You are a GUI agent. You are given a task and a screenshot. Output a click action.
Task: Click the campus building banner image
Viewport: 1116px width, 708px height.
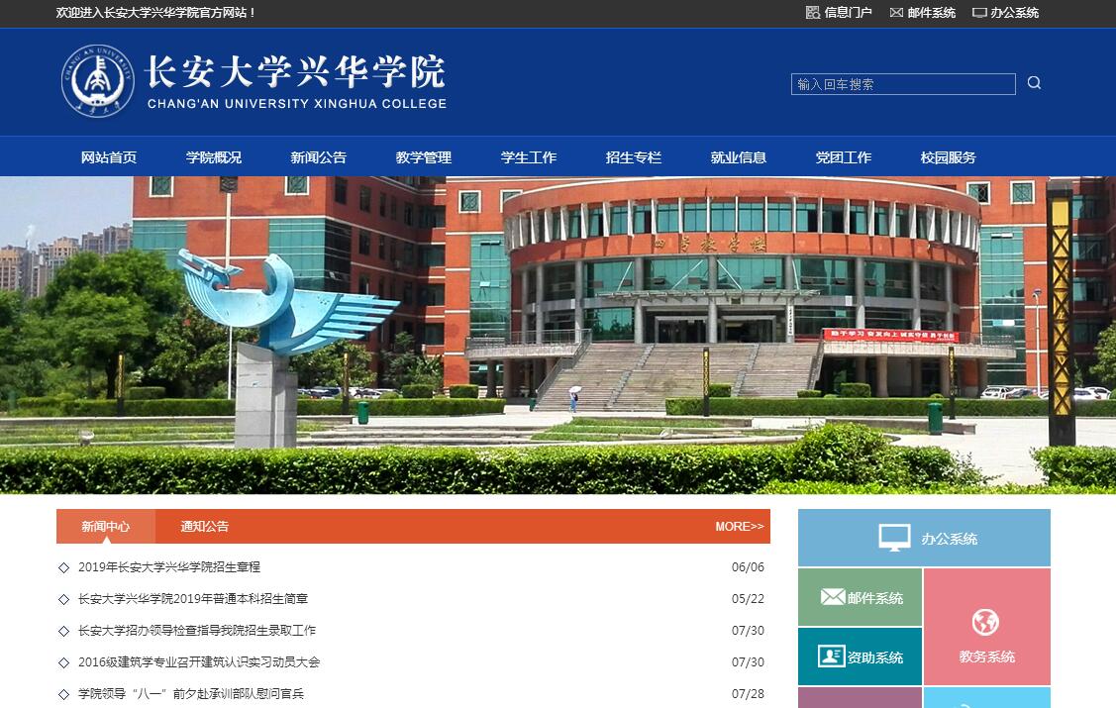(558, 335)
